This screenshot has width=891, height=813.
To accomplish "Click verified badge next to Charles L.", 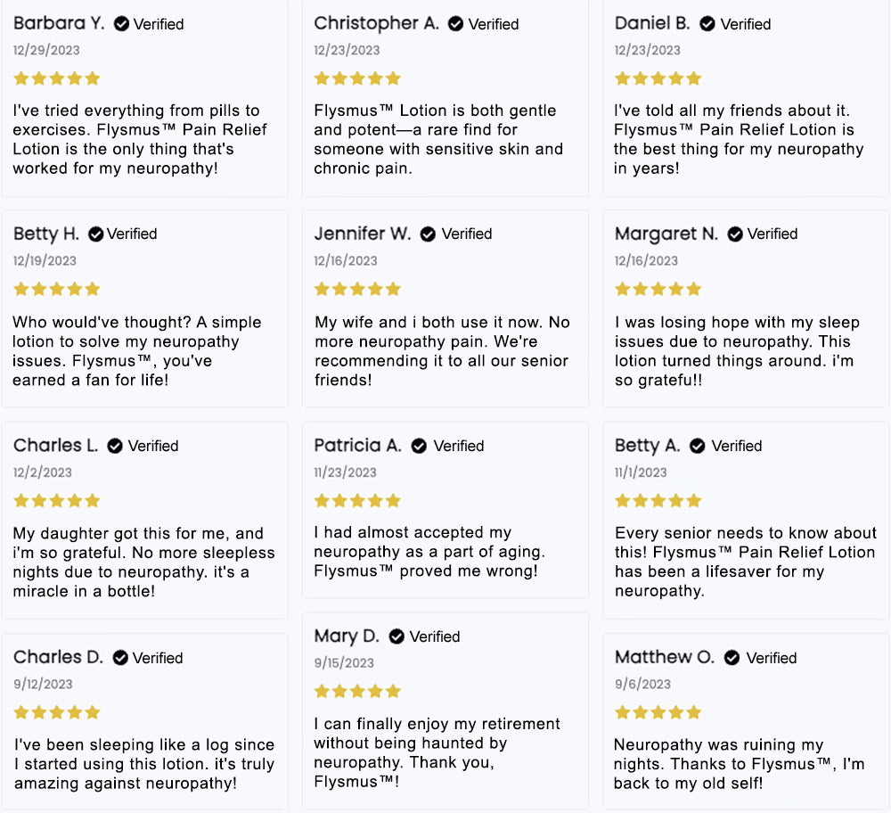I will click(x=115, y=447).
